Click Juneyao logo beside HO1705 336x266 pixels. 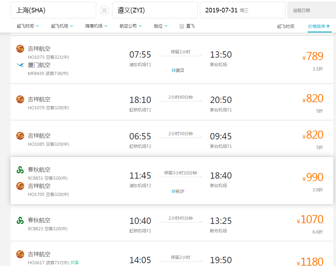tap(20, 186)
